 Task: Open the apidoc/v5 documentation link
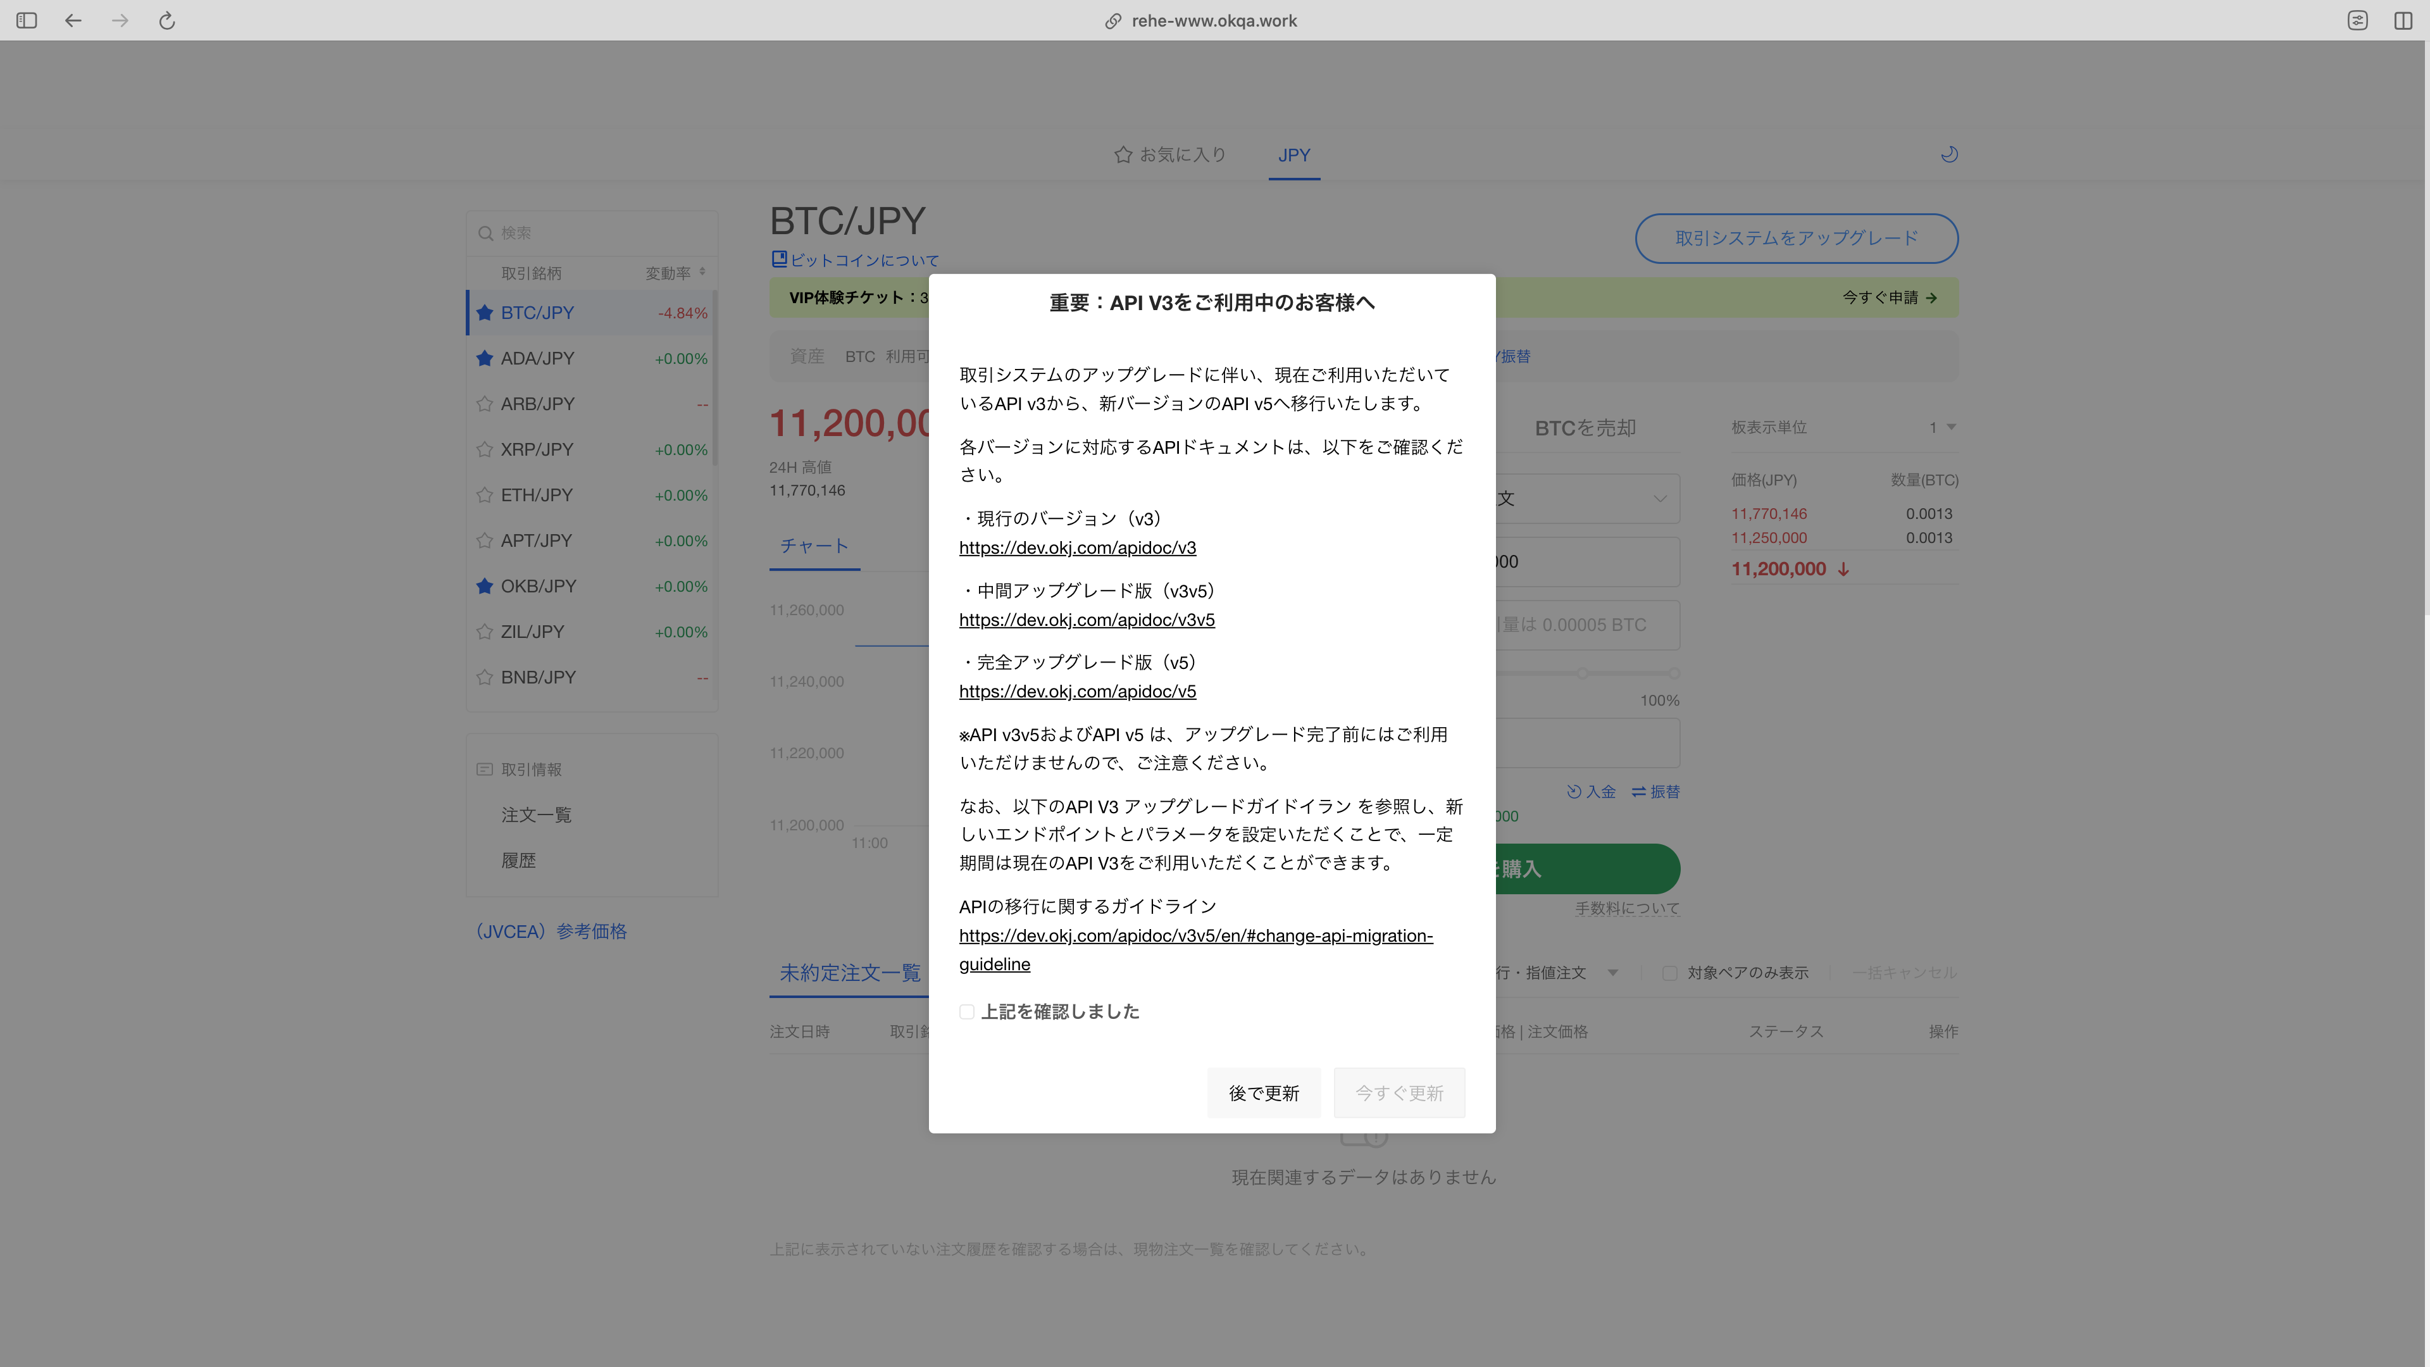(x=1077, y=692)
